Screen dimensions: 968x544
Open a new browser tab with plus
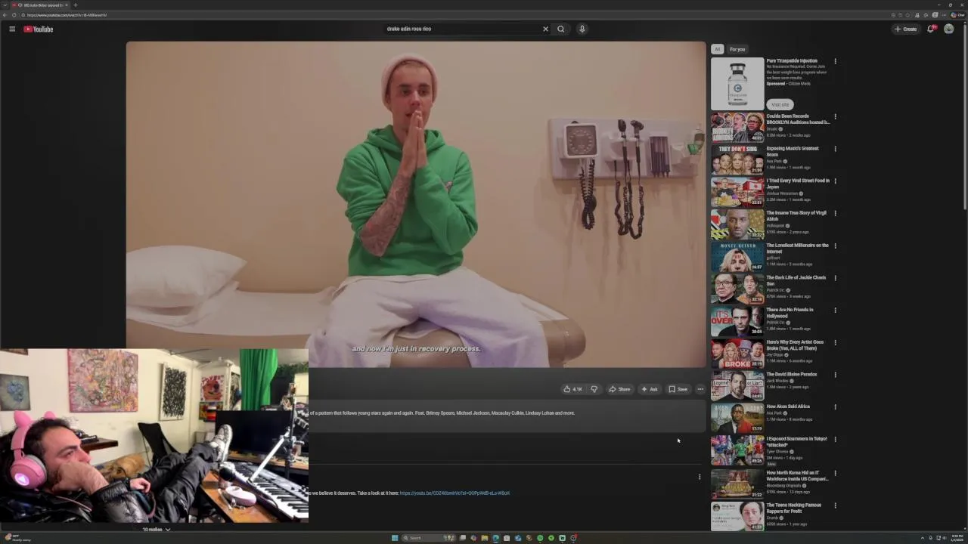coord(75,5)
